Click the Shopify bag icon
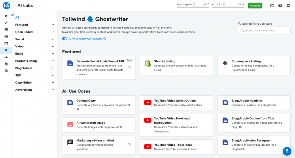 coord(148,63)
